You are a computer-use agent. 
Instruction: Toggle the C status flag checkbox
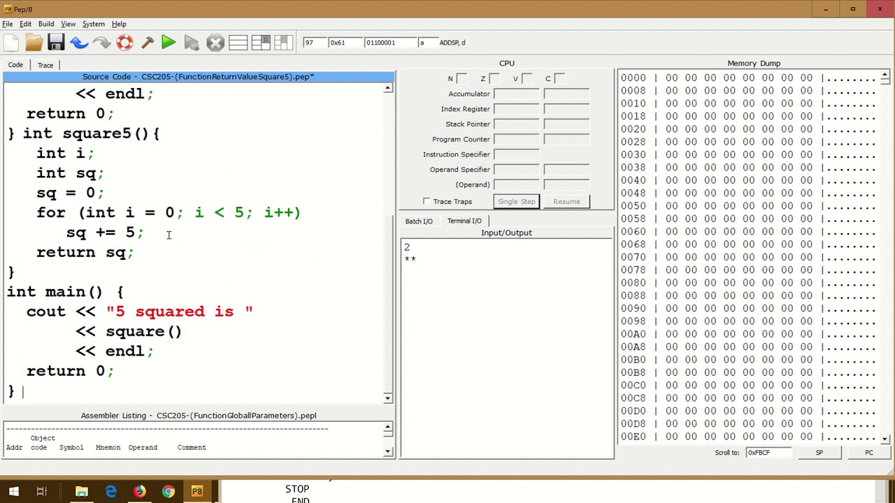pyautogui.click(x=559, y=79)
